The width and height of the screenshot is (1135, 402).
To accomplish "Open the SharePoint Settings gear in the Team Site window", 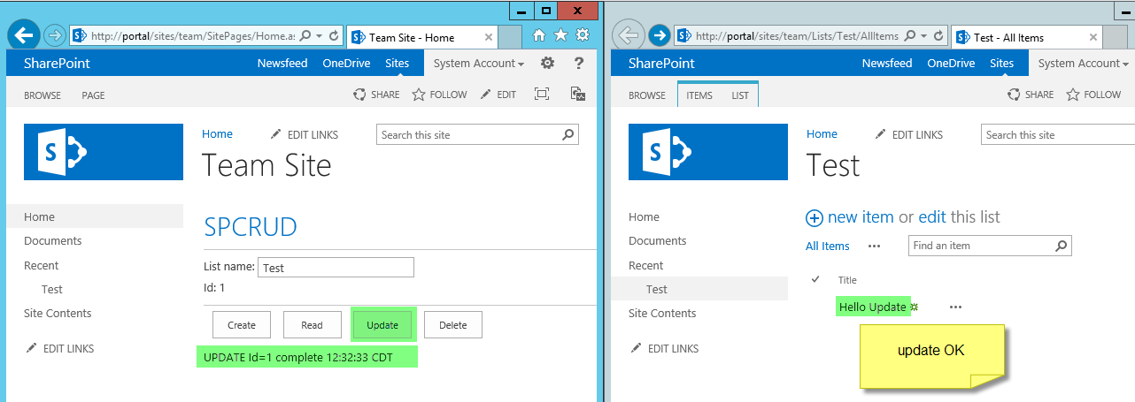I will pyautogui.click(x=548, y=63).
